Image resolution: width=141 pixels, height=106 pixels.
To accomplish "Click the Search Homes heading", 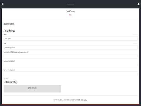I will 9,31.
